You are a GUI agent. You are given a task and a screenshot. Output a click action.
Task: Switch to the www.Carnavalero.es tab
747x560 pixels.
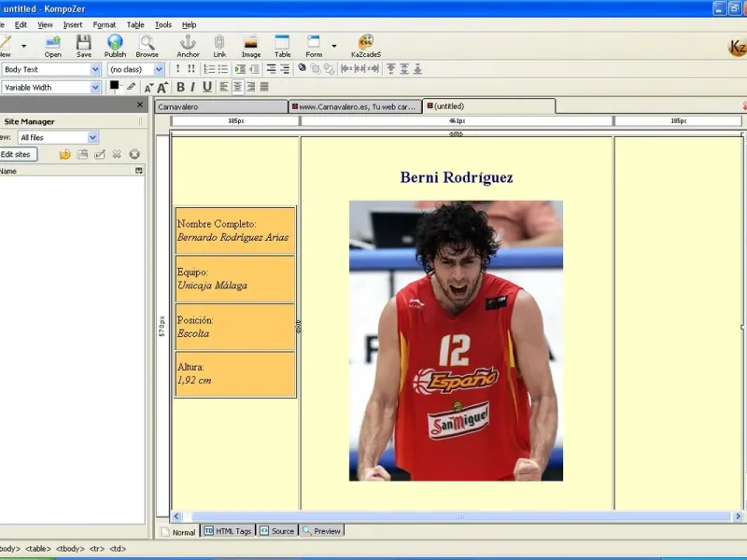(x=356, y=106)
